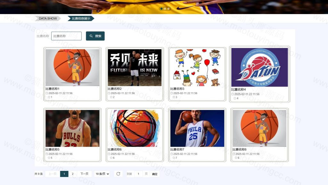Open the 比赛名称8 cartoon basketball thumbnail
The image size is (328, 185).
(x=259, y=128)
